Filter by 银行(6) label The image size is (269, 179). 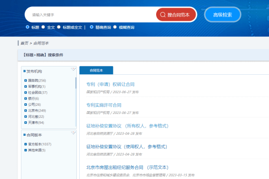coord(34,98)
